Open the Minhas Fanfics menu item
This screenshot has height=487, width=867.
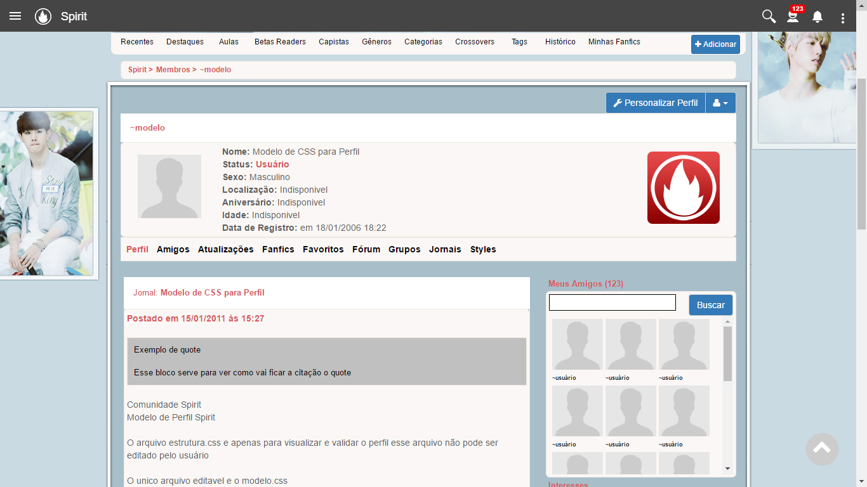pyautogui.click(x=614, y=42)
